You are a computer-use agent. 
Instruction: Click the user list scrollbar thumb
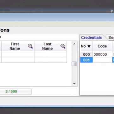click(x=74, y=64)
